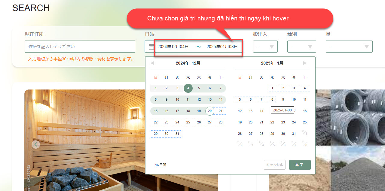Click the キャンセル button
The height and width of the screenshot is (191, 385).
coord(274,165)
